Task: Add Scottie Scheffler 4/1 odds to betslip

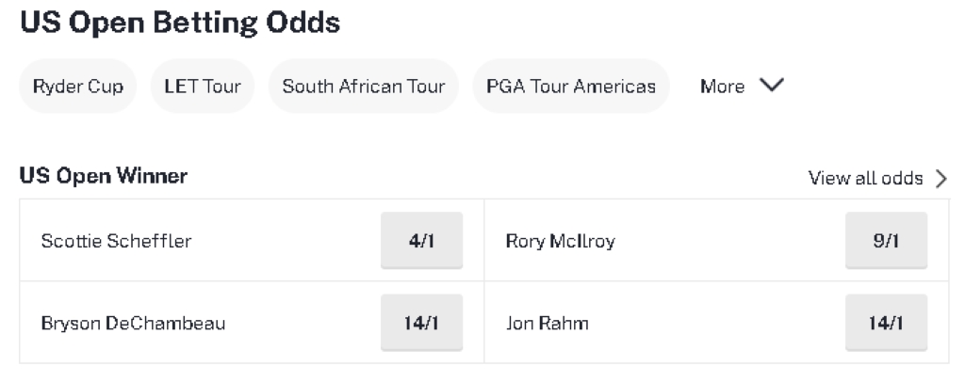Action: pos(421,241)
